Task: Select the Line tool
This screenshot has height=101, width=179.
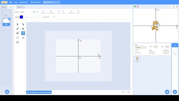Action: coord(17,38)
